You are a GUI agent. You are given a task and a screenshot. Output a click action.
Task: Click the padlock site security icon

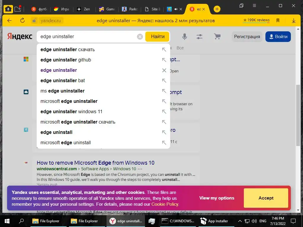34,20
